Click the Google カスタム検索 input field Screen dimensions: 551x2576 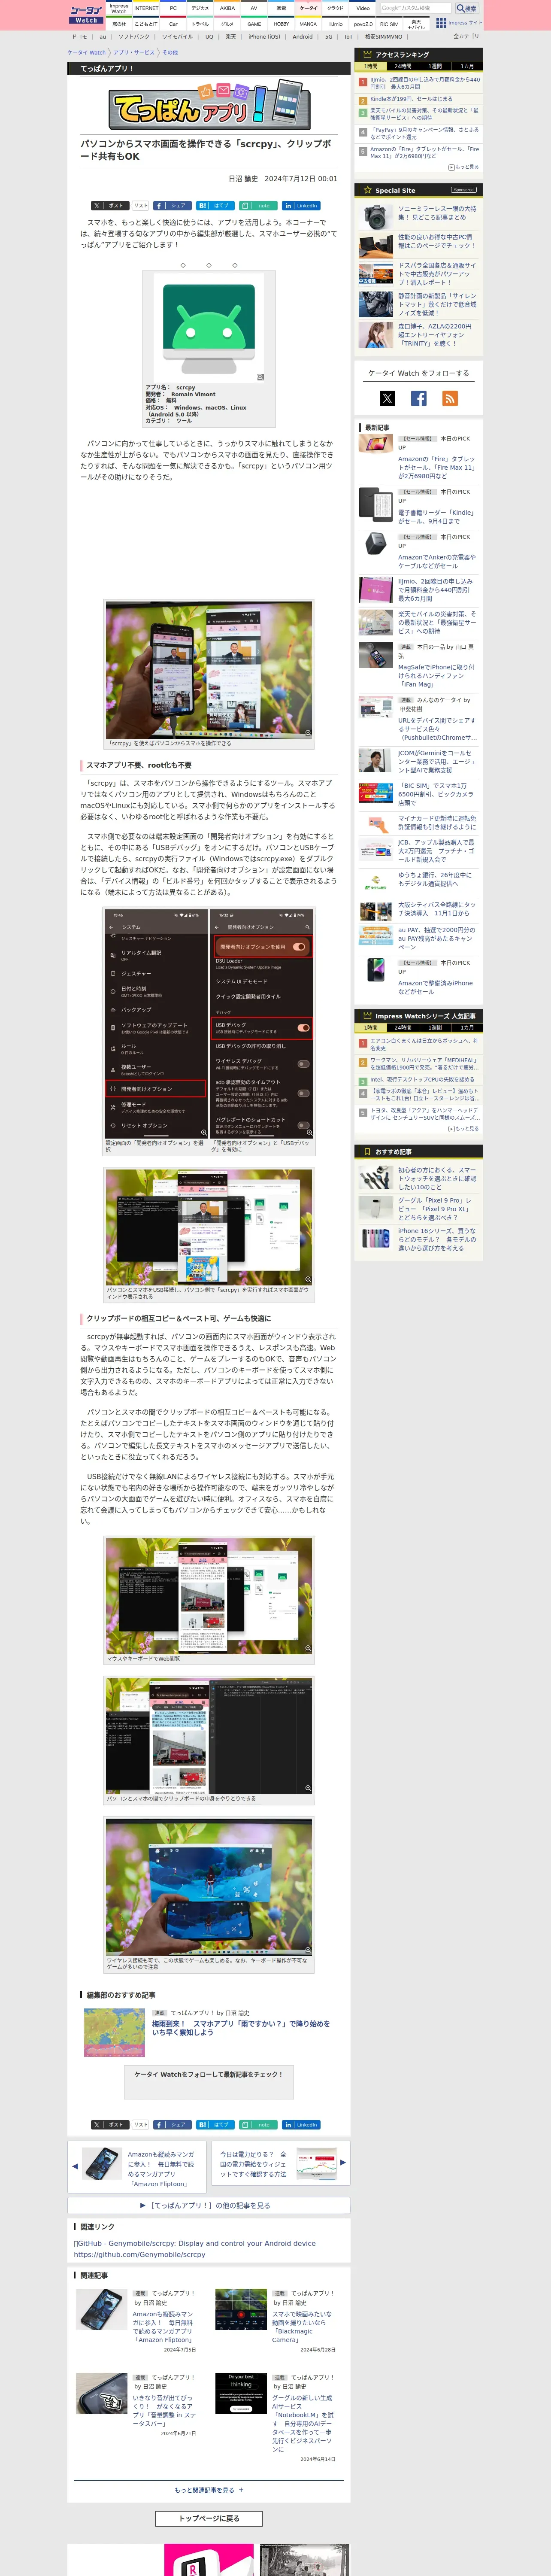(x=416, y=8)
